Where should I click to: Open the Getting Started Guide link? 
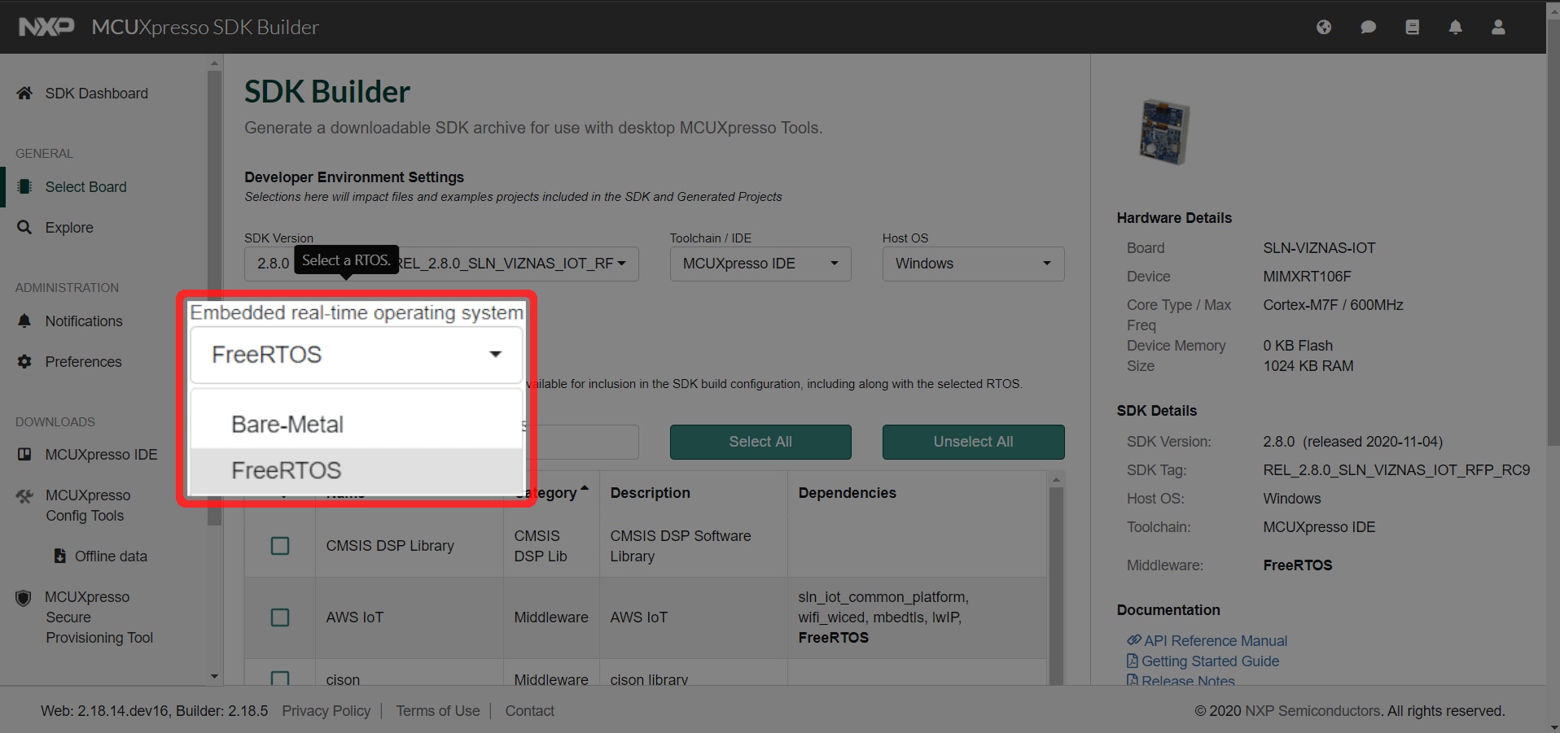point(1209,661)
